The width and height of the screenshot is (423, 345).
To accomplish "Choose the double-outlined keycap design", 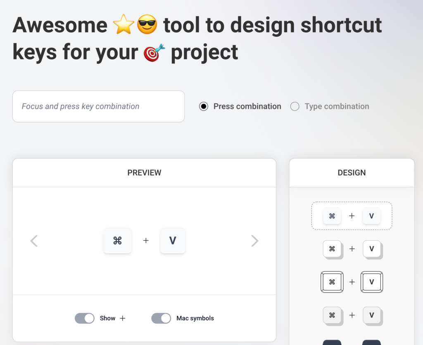I will (x=352, y=282).
